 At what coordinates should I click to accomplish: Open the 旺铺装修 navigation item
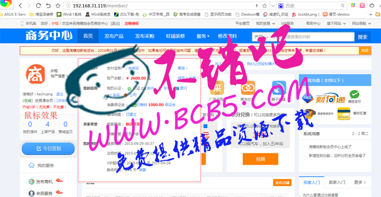click(175, 36)
